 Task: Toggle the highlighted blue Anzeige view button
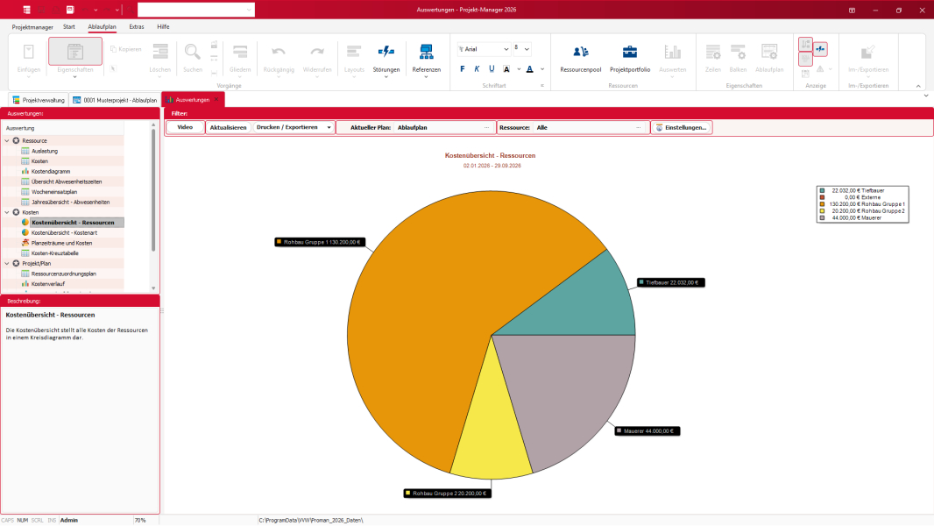820,48
